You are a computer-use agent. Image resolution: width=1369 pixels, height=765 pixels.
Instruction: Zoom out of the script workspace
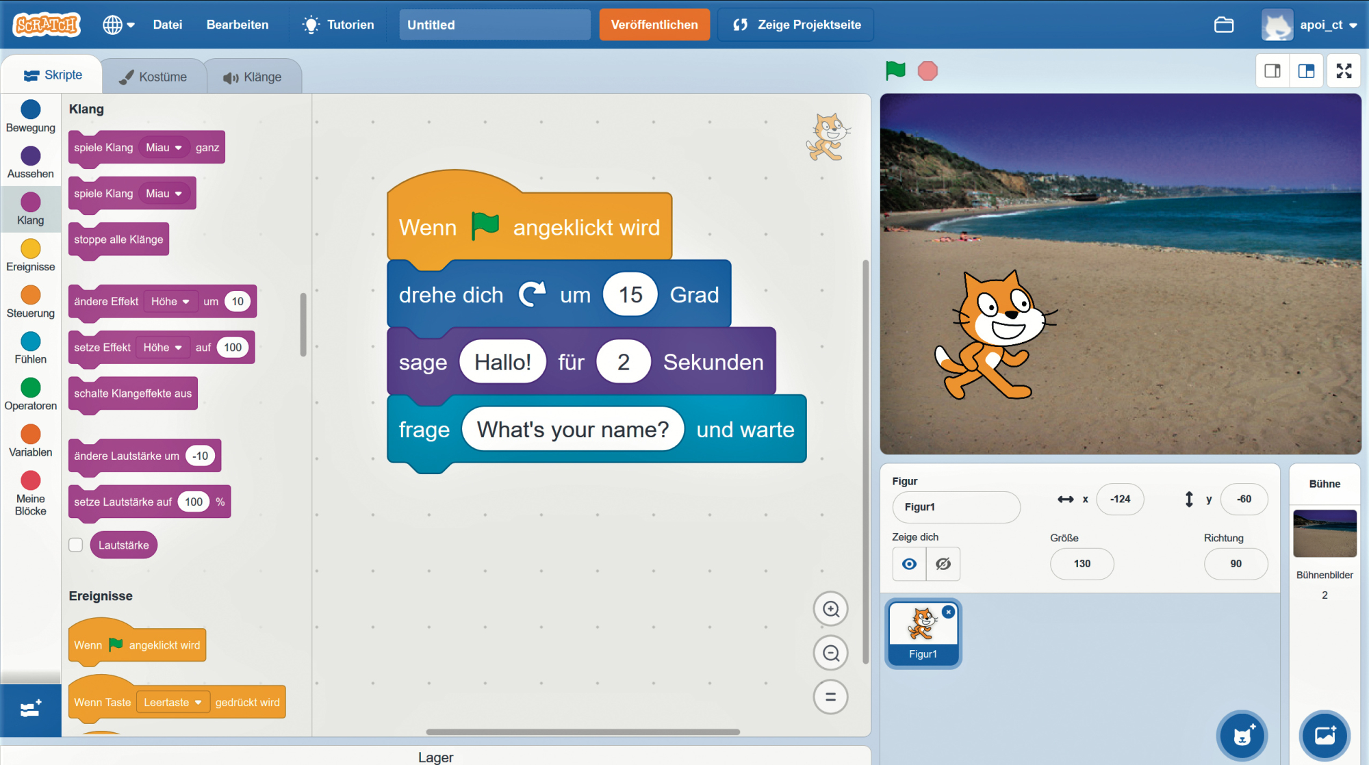[x=830, y=653]
